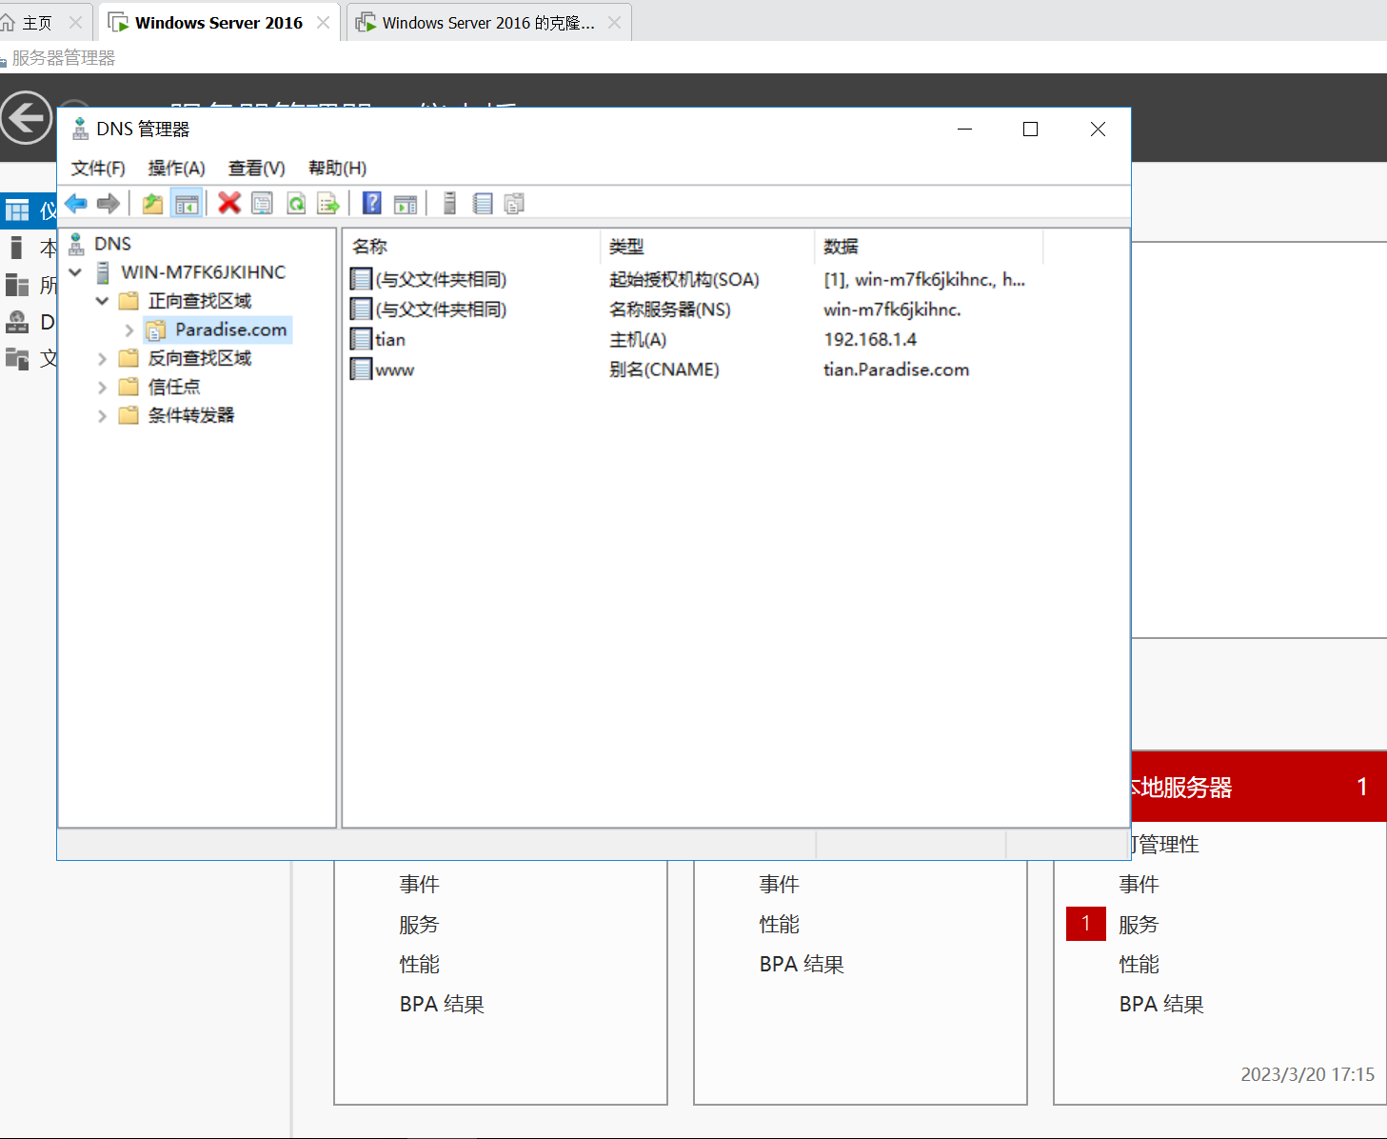Select 信任点 in the tree
Image resolution: width=1387 pixels, height=1139 pixels.
point(174,387)
